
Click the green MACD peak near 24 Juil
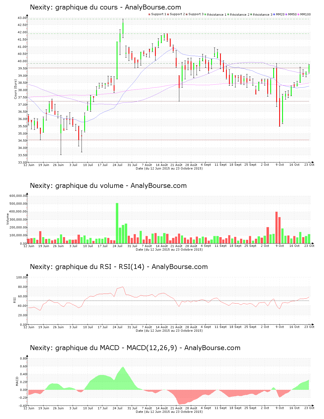click(123, 378)
